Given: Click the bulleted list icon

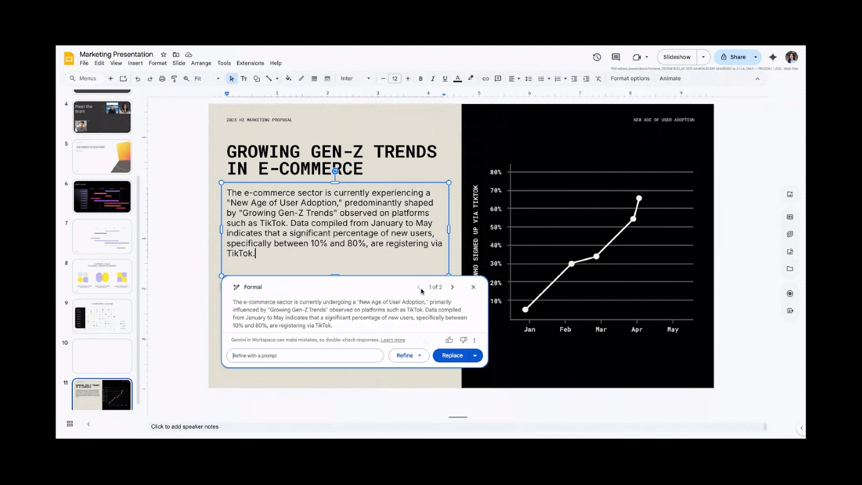Looking at the screenshot, I should click(541, 79).
